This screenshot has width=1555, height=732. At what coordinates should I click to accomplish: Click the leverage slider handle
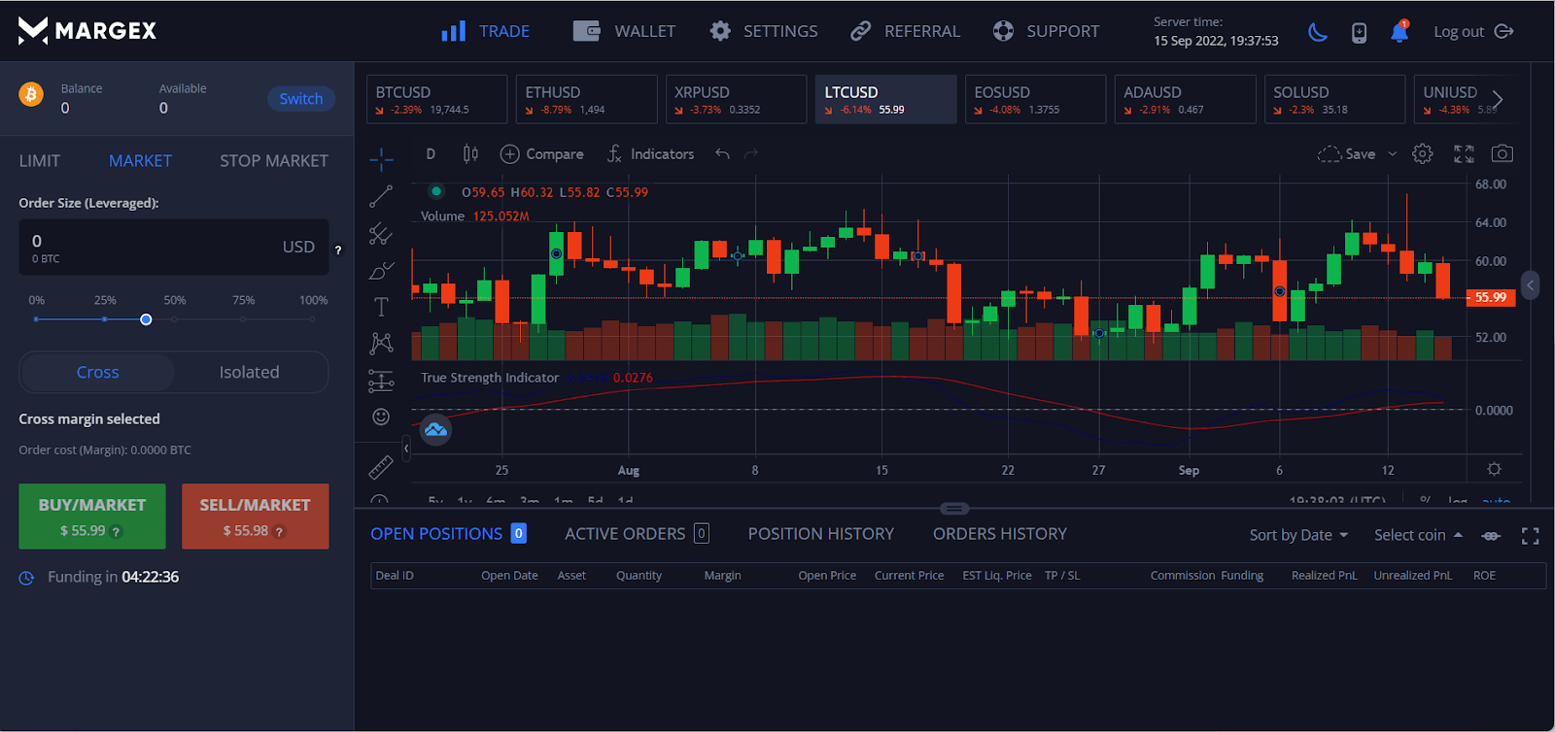click(x=146, y=319)
